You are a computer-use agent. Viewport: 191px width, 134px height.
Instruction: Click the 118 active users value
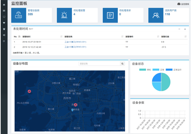(x=167, y=14)
